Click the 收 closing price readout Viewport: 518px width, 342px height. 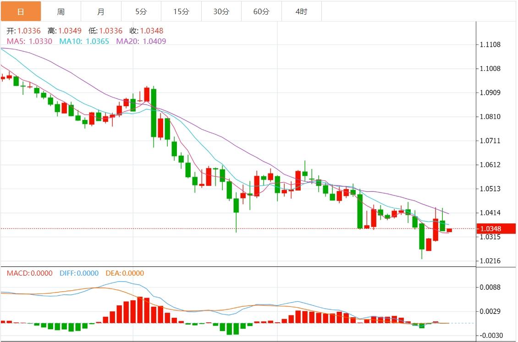pyautogui.click(x=146, y=31)
